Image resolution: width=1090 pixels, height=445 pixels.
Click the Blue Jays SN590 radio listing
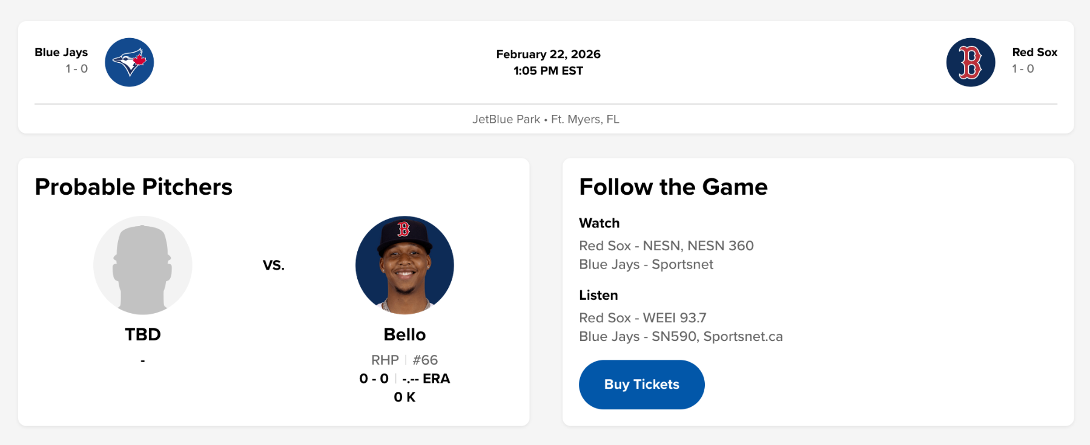point(681,336)
